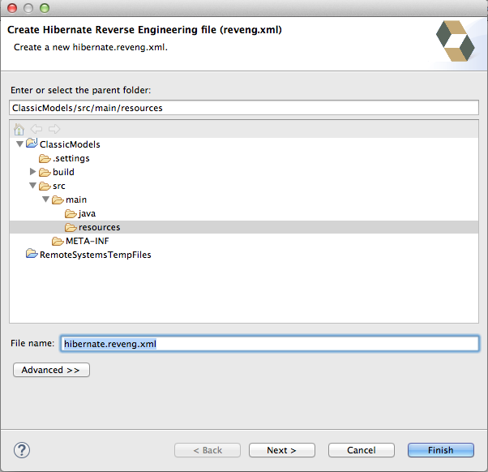Collapse the ClassicModels project tree
488x472 pixels.
click(x=20, y=144)
